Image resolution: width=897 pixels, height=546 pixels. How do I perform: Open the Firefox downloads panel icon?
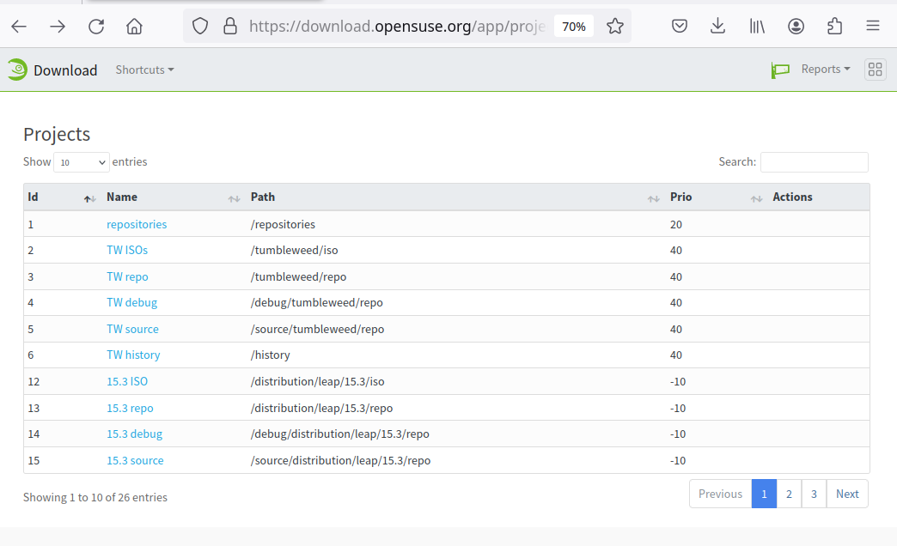tap(718, 27)
